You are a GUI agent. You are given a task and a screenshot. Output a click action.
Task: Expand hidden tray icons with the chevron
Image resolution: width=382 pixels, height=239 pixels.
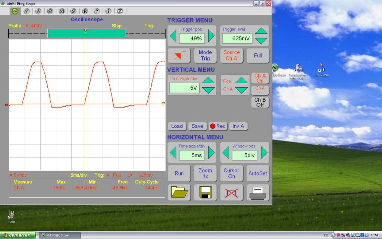pyautogui.click(x=333, y=235)
